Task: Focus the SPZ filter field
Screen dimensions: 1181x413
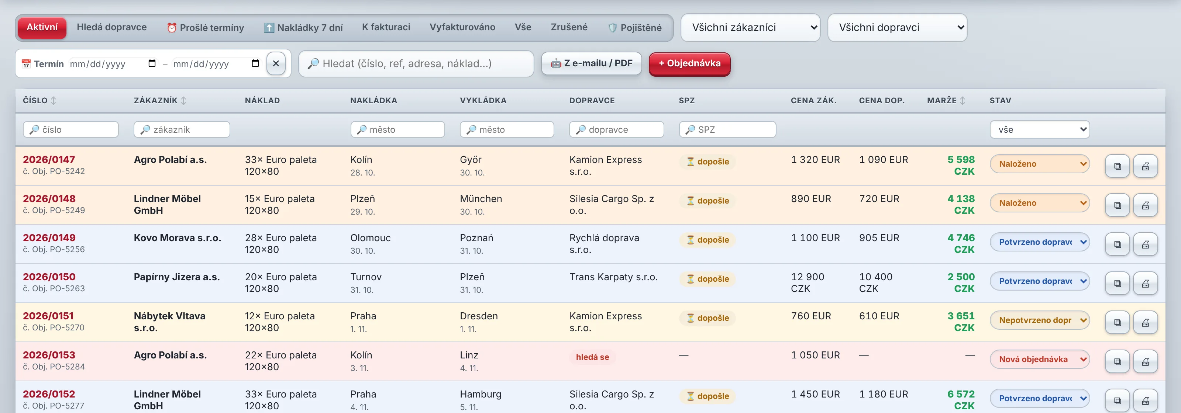Action: (727, 129)
